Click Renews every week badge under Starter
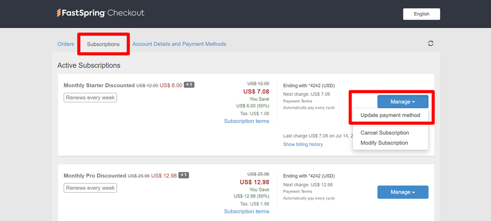Viewport: 491px width, 221px height. click(90, 98)
